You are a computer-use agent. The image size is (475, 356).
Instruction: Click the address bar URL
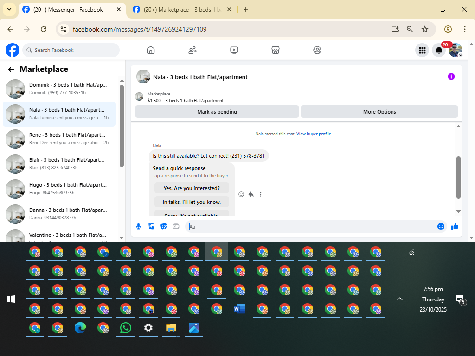pos(139,29)
